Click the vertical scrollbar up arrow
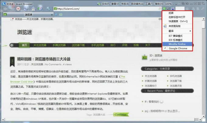The image size is (207, 123). point(203,19)
